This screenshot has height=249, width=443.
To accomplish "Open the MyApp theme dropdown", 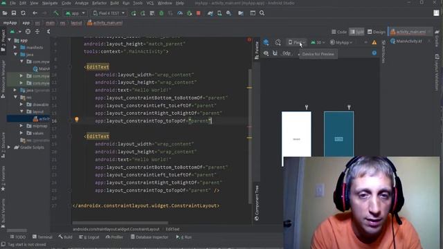I will 341,42.
